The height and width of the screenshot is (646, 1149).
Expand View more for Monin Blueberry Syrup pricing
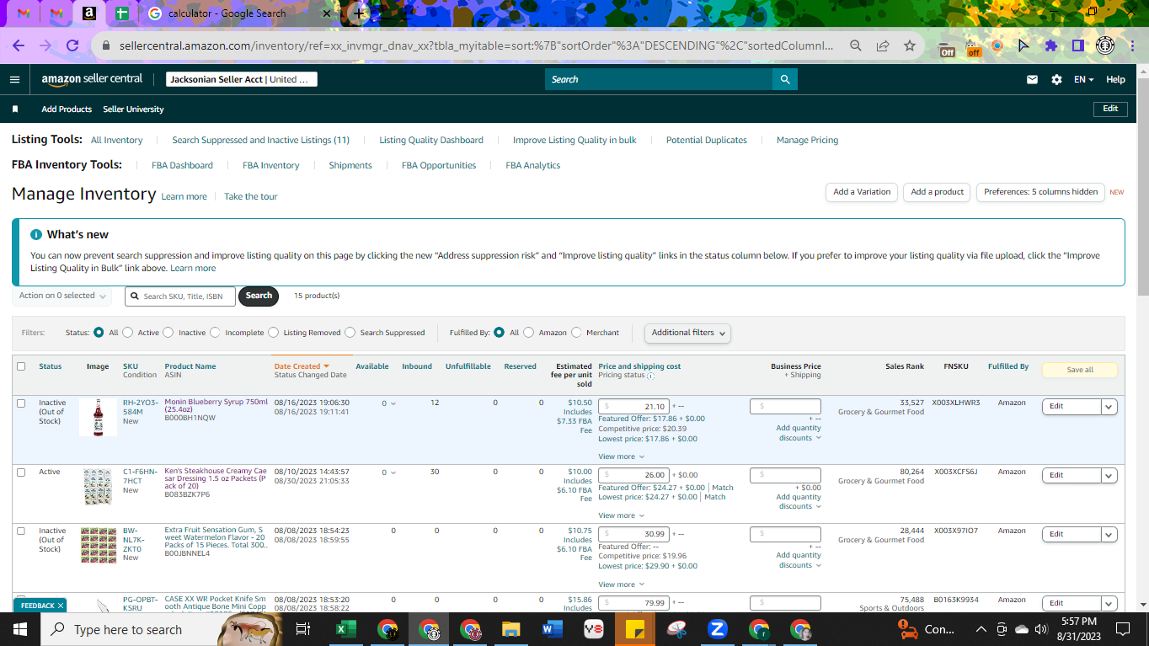tap(621, 456)
